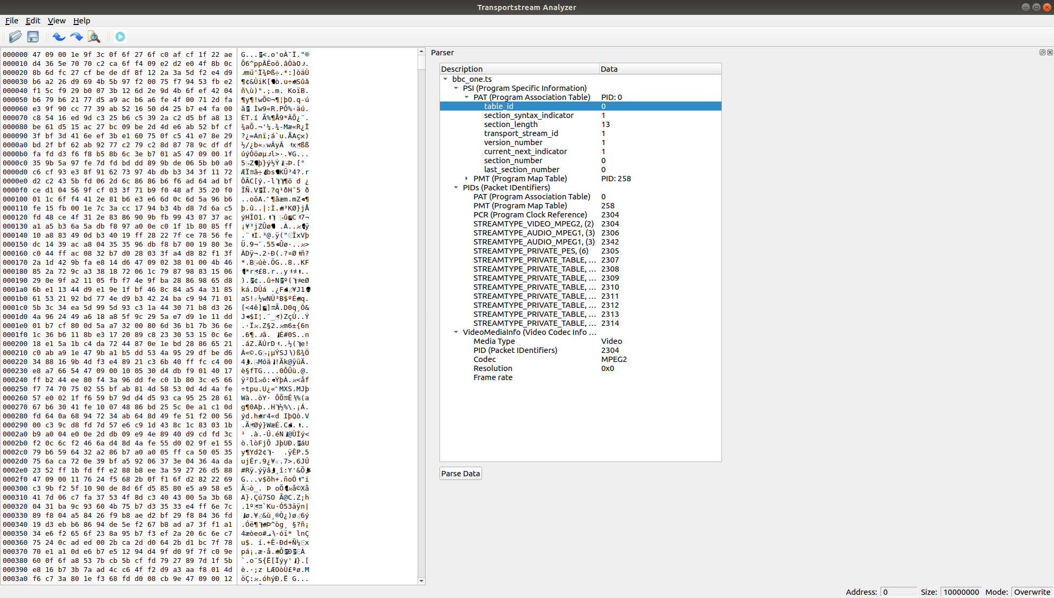Expand the PMT (Program Map Table) PID 258 node
The height and width of the screenshot is (598, 1054).
[x=467, y=179]
